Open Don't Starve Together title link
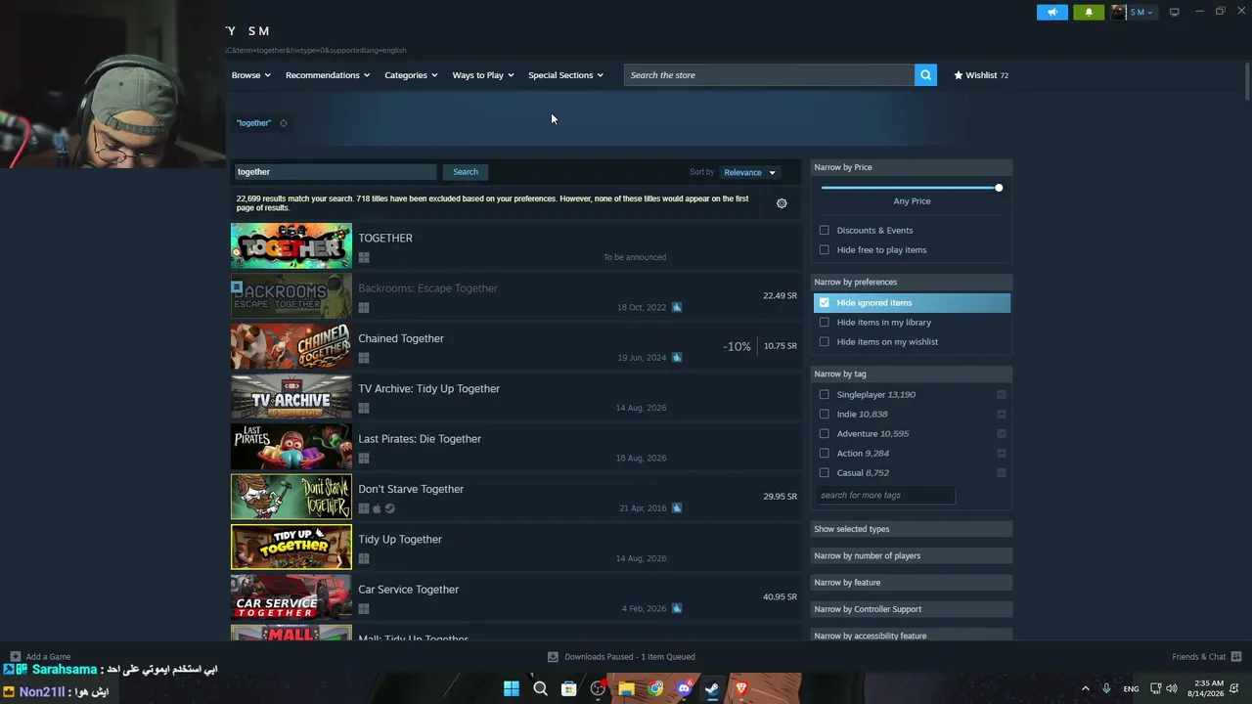 (411, 489)
